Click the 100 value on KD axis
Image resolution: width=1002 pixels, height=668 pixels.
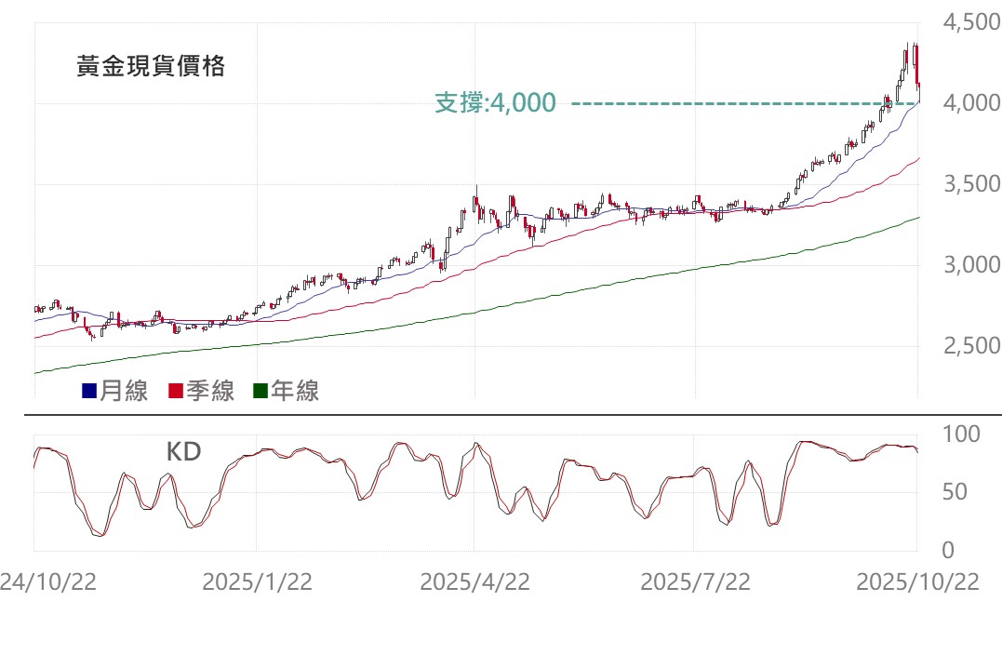[x=961, y=434]
